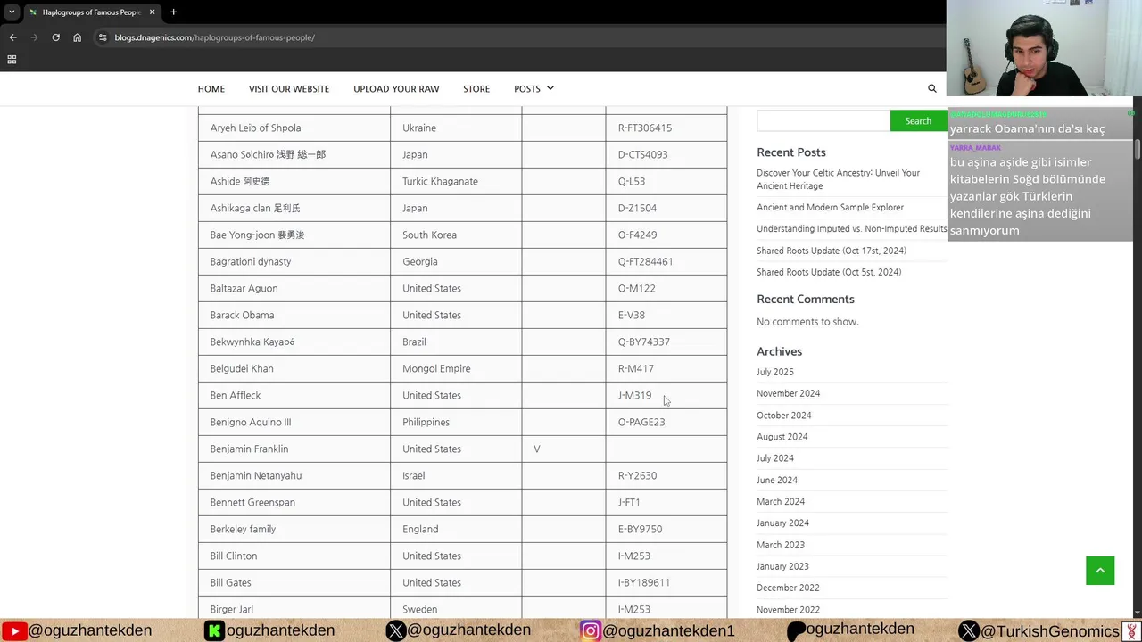Reload the page with the refresh icon
This screenshot has width=1142, height=642.
pyautogui.click(x=55, y=37)
